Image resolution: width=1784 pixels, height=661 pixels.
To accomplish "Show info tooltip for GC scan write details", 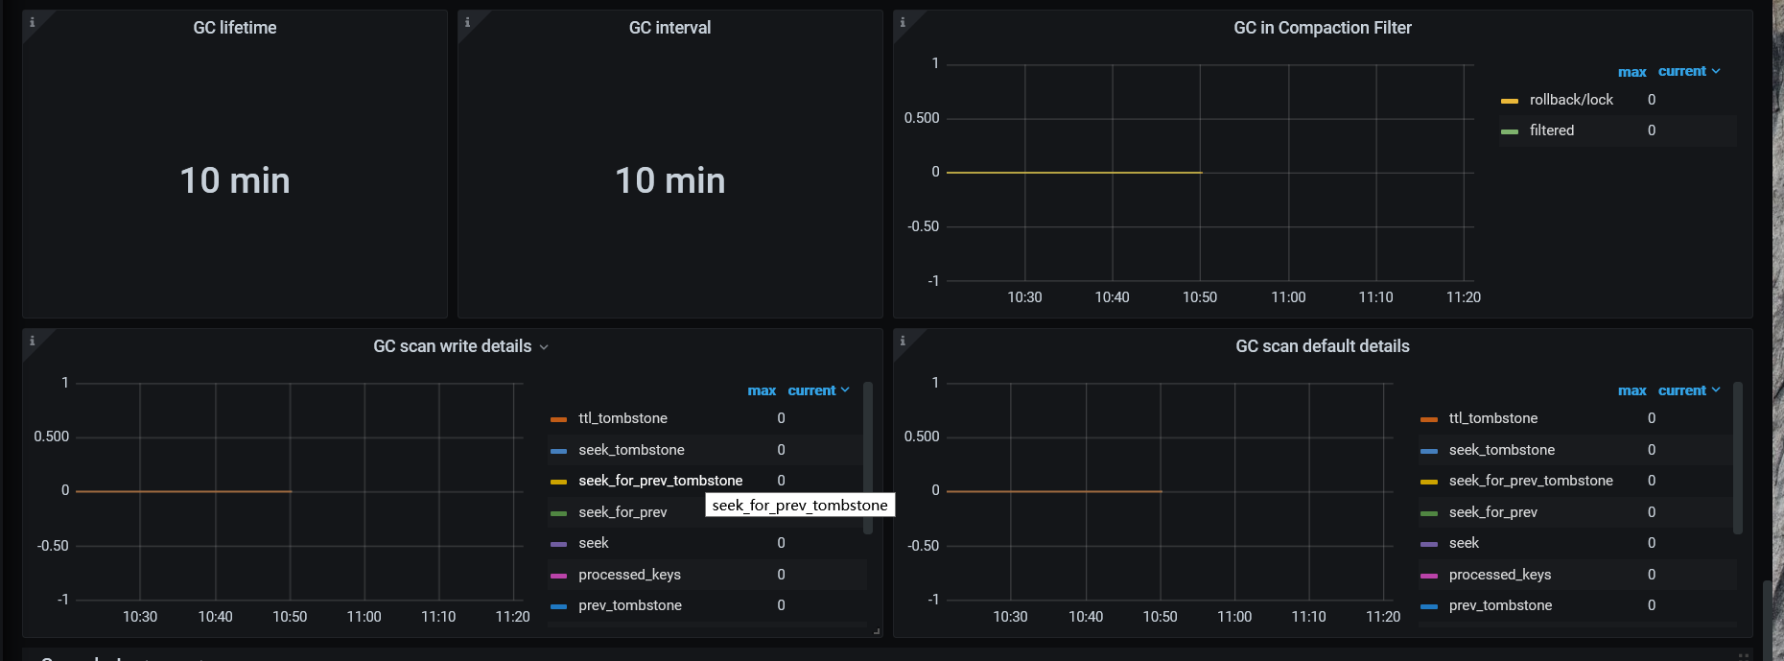I will point(32,341).
